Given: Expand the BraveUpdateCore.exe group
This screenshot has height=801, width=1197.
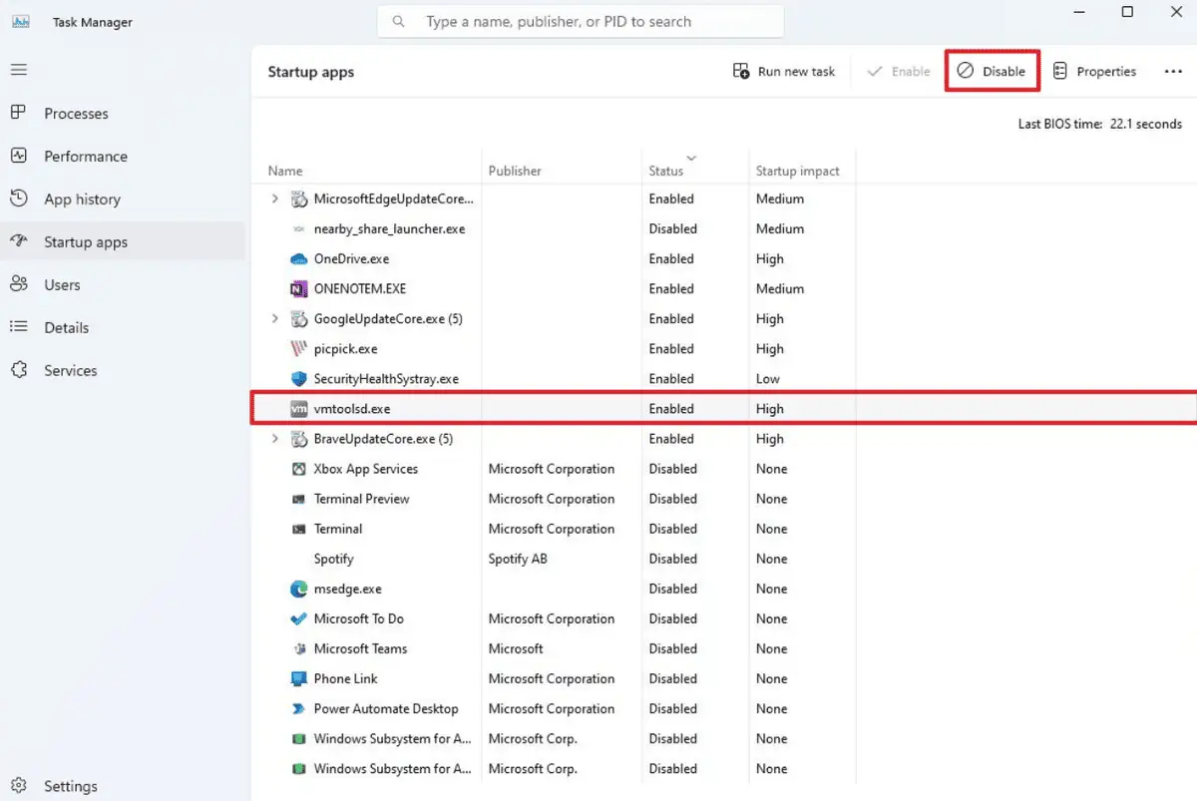Looking at the screenshot, I should 275,439.
